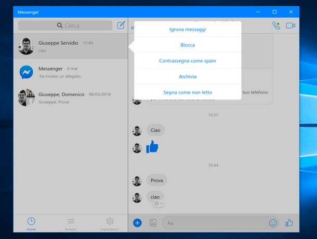Switch to the Persone tab
Image resolution: width=317 pixels, height=239 pixels.
click(71, 224)
